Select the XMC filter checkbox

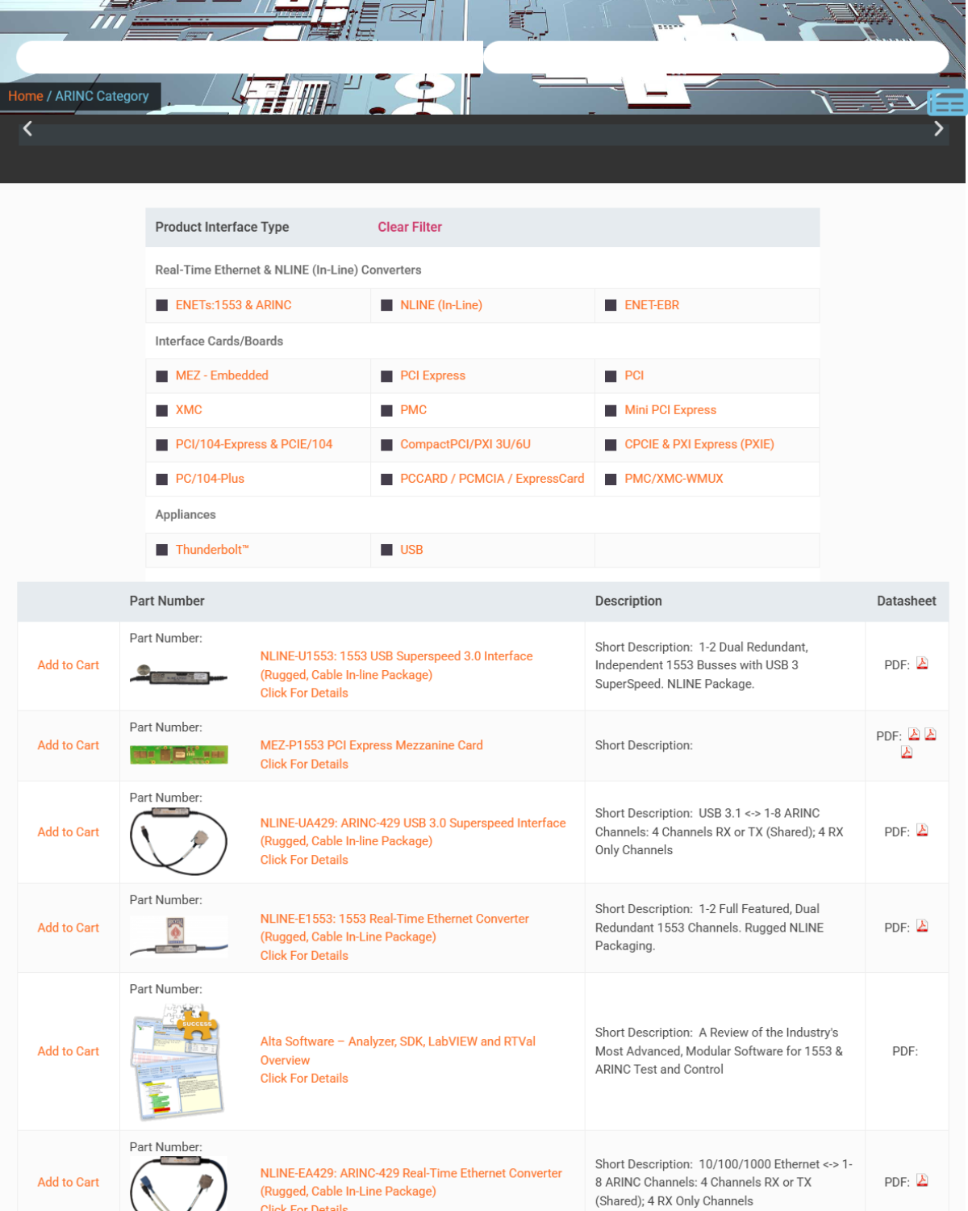click(162, 410)
